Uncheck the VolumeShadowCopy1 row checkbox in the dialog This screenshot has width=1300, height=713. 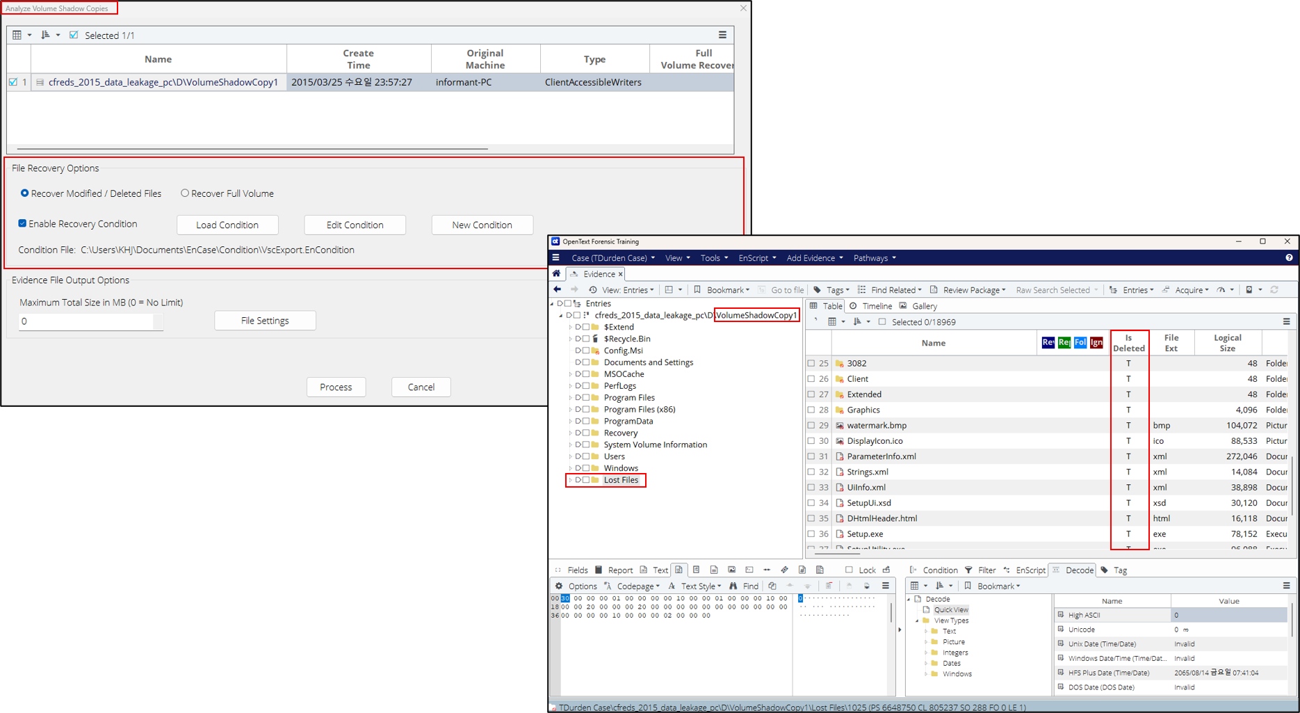(x=13, y=82)
